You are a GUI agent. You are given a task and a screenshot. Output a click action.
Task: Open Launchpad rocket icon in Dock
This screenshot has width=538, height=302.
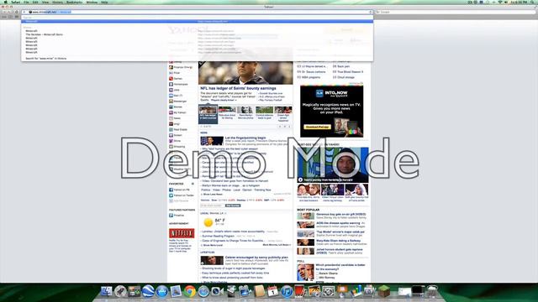pos(120,291)
